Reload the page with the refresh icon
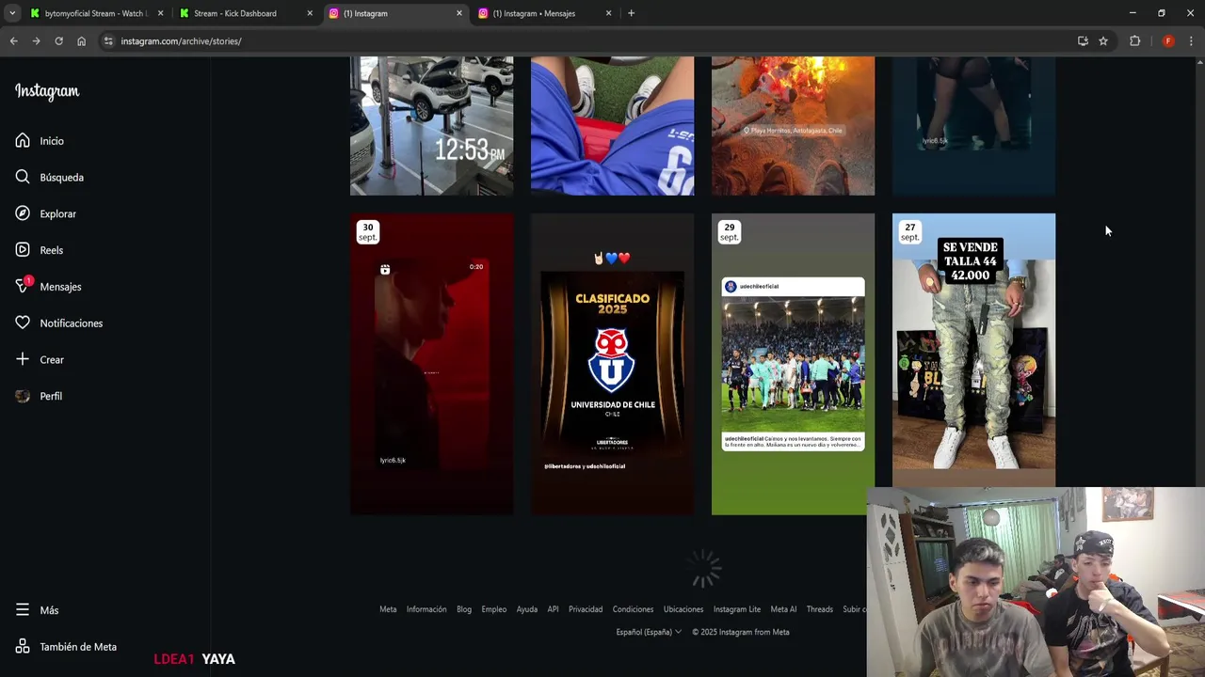Screen dimensions: 1205x677 (58, 41)
